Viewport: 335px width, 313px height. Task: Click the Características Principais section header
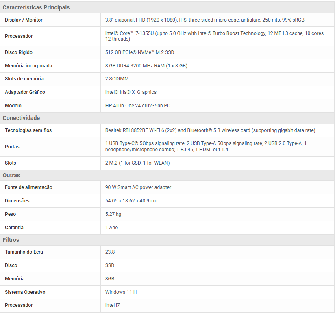click(36, 7)
